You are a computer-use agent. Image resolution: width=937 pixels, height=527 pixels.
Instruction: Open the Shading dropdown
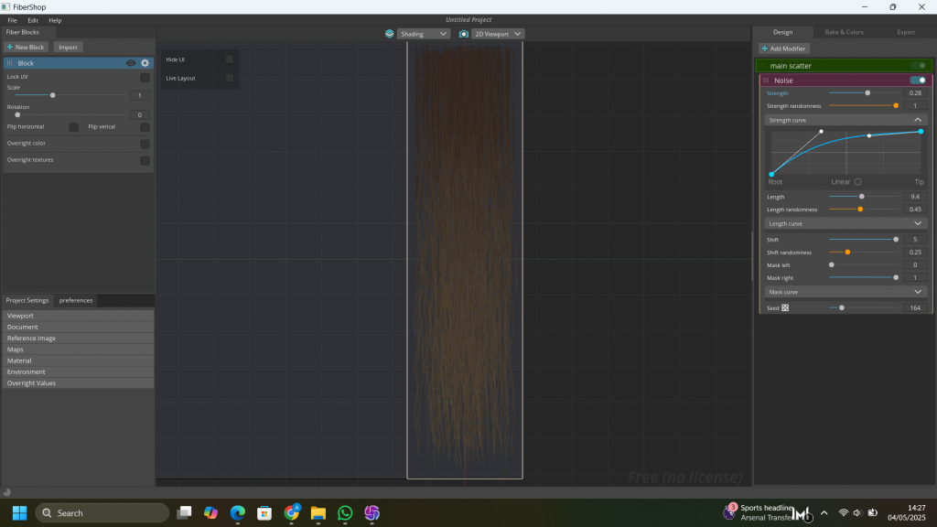pos(424,34)
